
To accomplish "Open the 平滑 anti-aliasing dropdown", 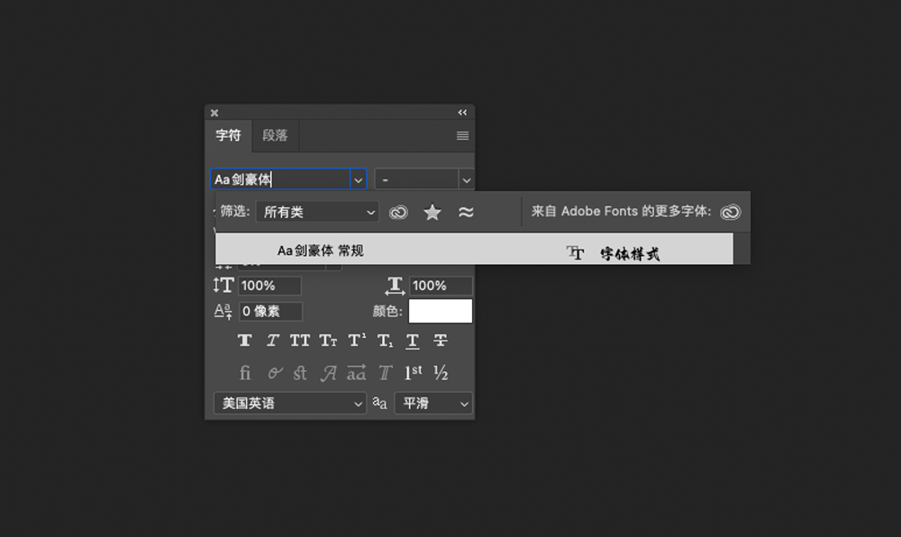I will tap(433, 403).
